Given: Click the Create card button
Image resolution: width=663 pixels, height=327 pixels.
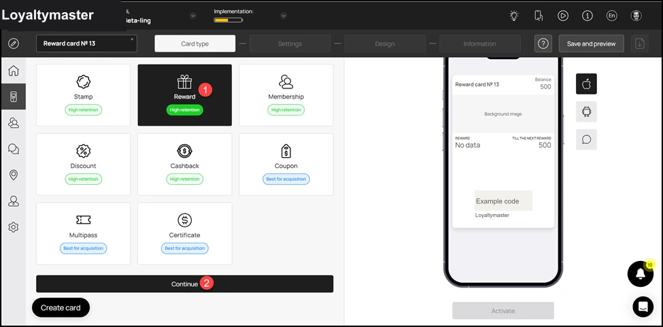Looking at the screenshot, I should [61, 307].
